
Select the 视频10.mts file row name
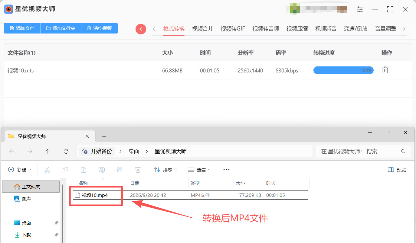pos(21,71)
